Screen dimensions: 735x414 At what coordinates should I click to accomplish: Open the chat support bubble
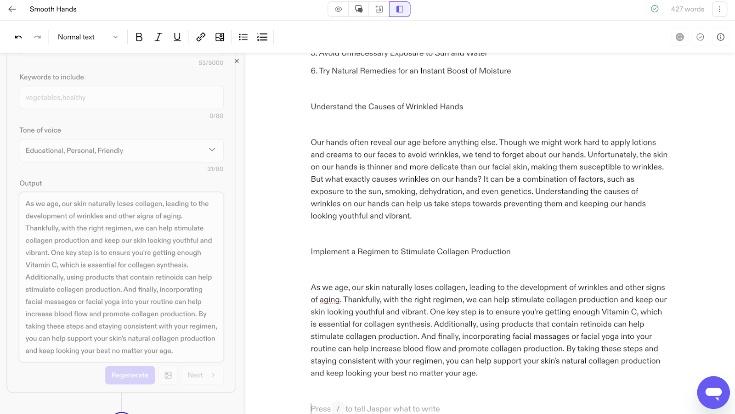[x=713, y=392]
